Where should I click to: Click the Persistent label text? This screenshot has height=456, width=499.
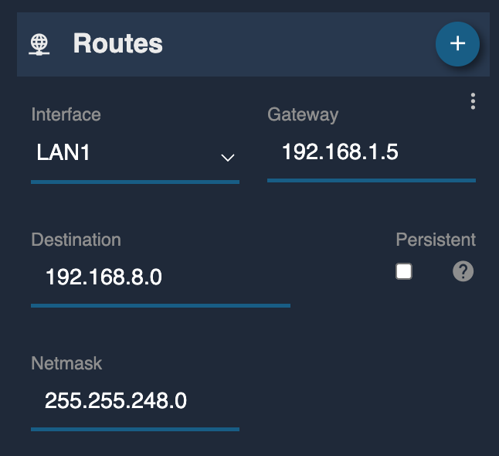436,240
